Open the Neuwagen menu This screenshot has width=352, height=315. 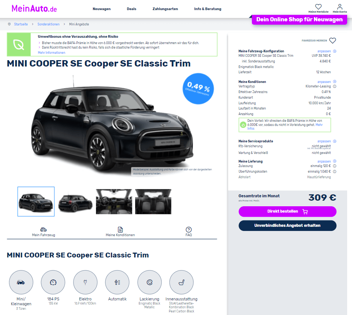[102, 9]
